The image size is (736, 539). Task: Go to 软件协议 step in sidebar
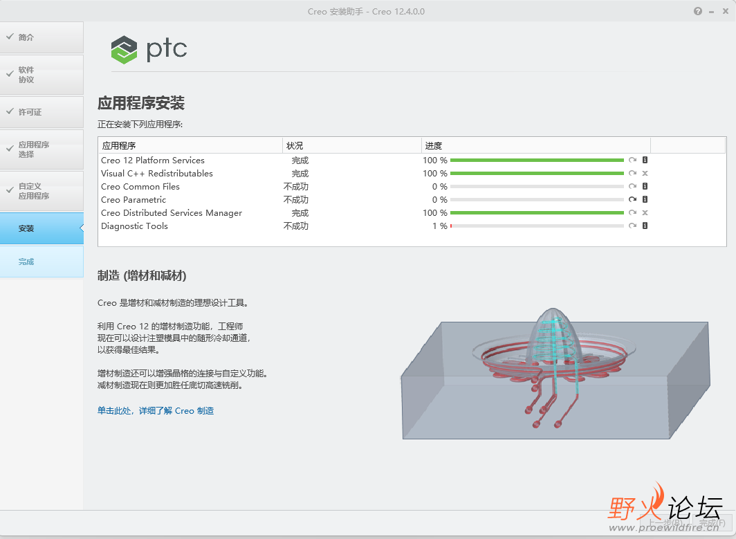[42, 75]
